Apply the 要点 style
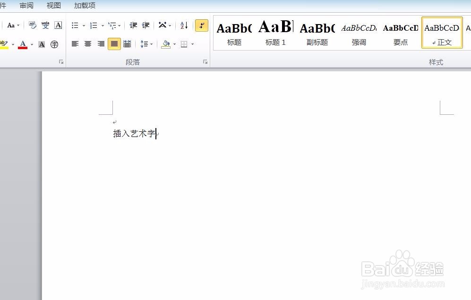The height and width of the screenshot is (300, 471). [401, 33]
